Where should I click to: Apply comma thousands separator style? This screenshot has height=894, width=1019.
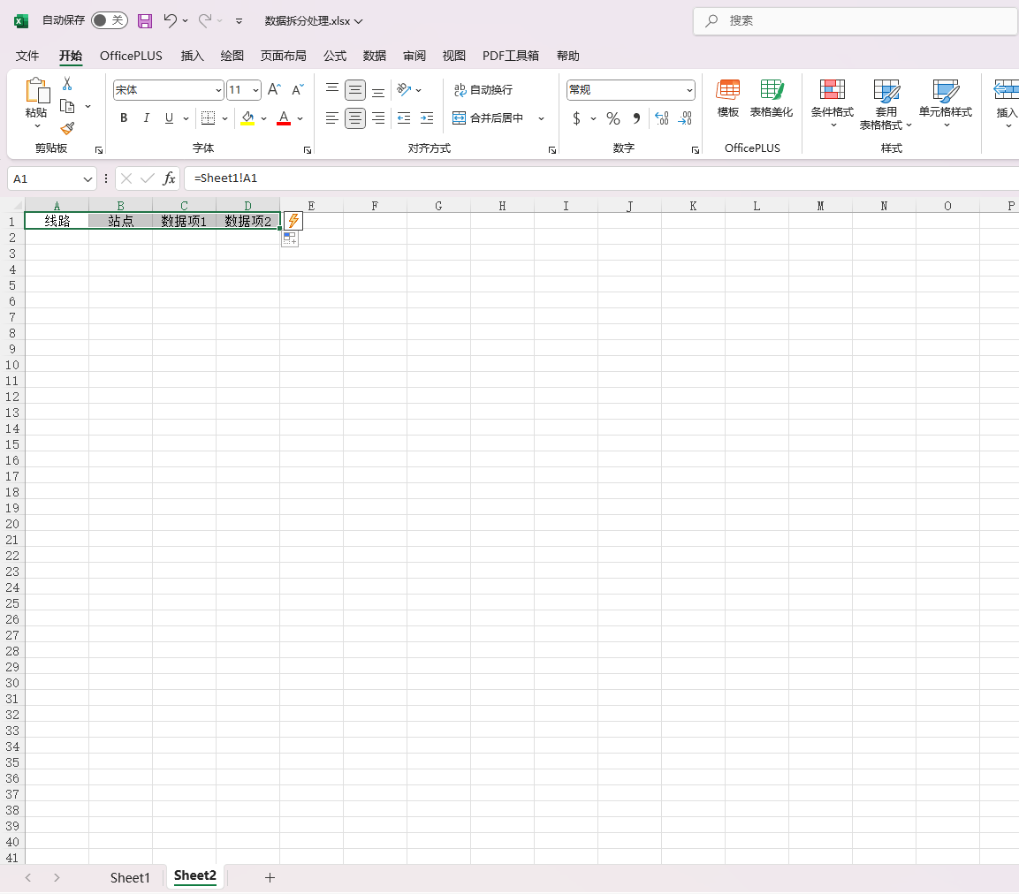pyautogui.click(x=637, y=118)
